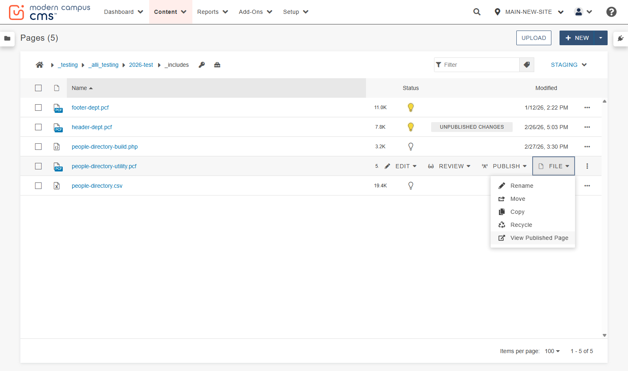This screenshot has width=628, height=371.
Task: Open more actions for footer-dept.pcf
Action: pos(587,108)
